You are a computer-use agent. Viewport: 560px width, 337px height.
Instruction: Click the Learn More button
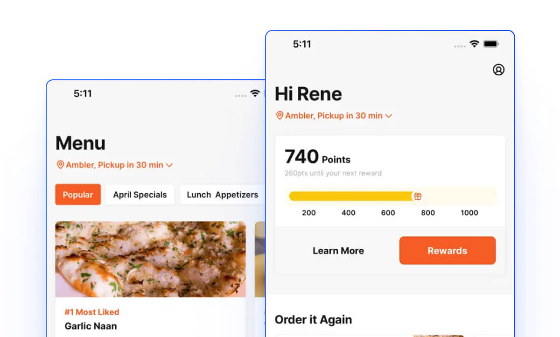(338, 251)
